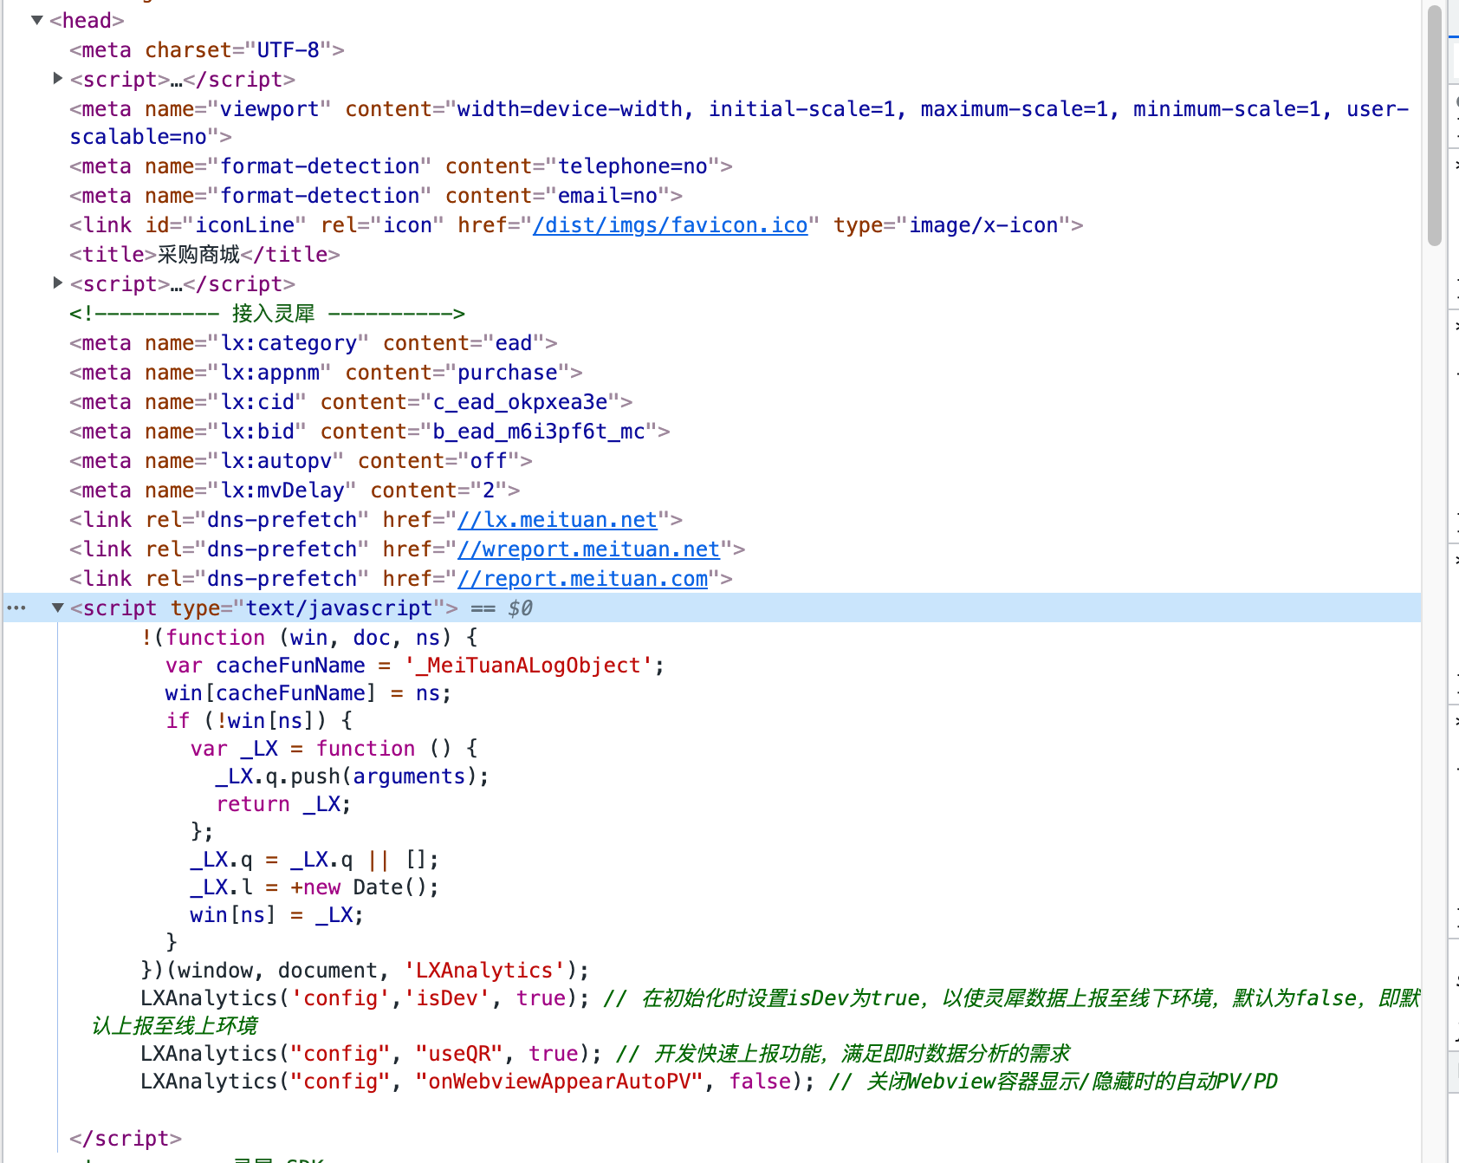The width and height of the screenshot is (1459, 1163).
Task: Follow the //lx.meituan.net link
Action: coord(558,520)
